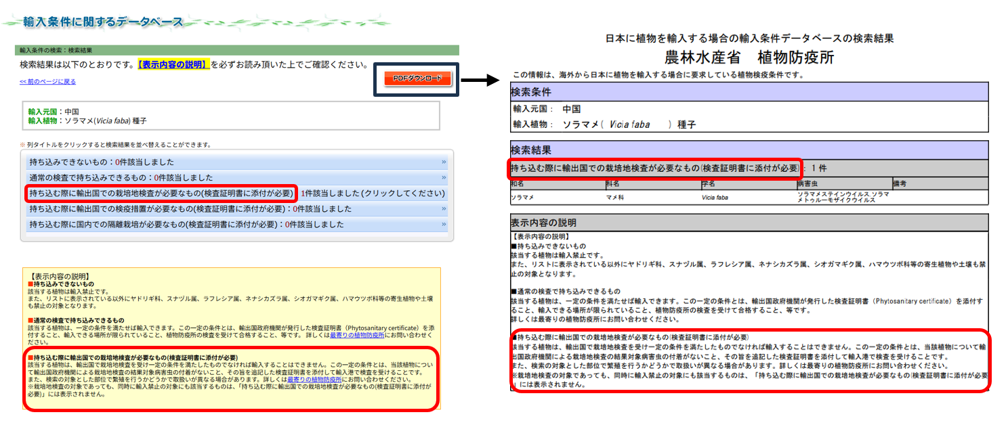Open 最寄りの植物防疫所 link in 通常の検査 section

click(x=357, y=335)
